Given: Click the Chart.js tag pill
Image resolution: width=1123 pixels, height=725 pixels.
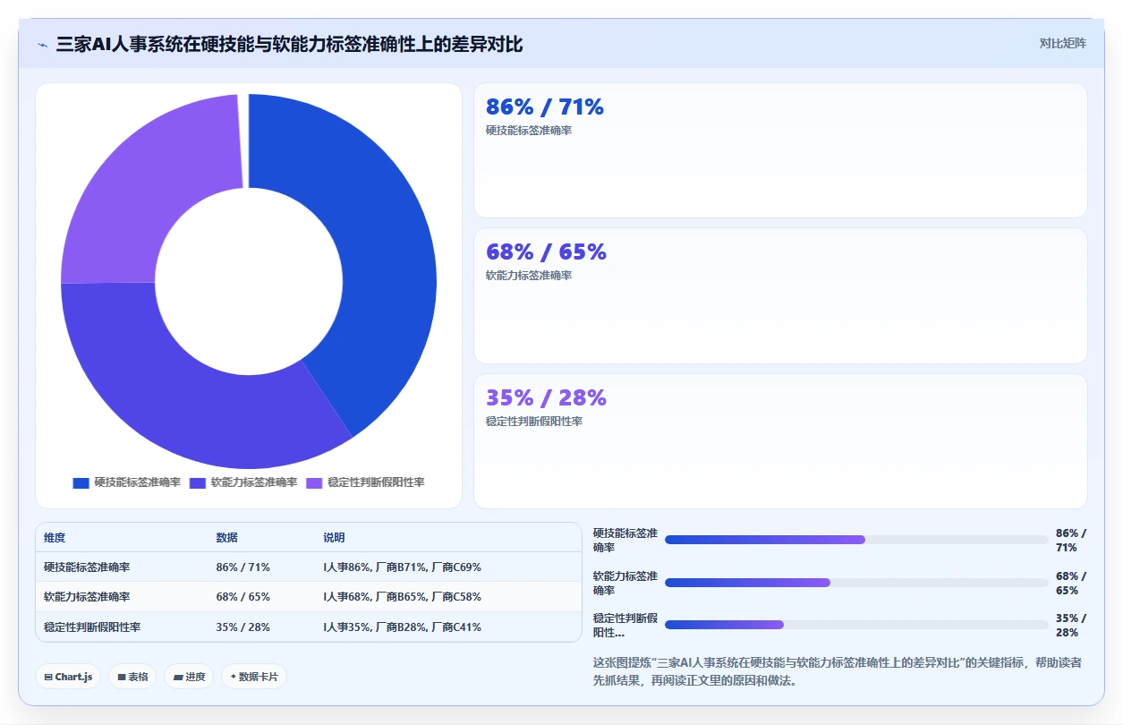Looking at the screenshot, I should (68, 677).
